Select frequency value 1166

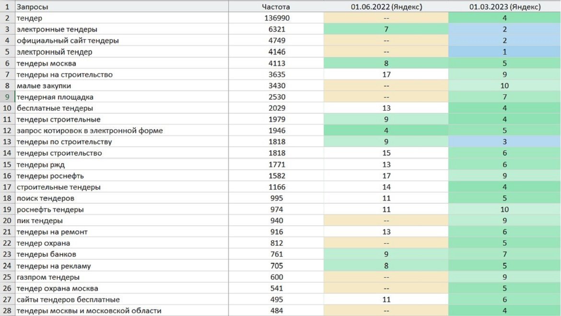[277, 187]
